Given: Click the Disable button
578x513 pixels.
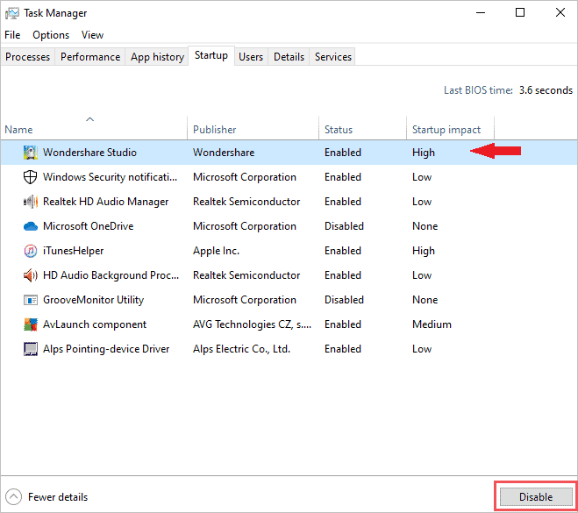Looking at the screenshot, I should [536, 497].
